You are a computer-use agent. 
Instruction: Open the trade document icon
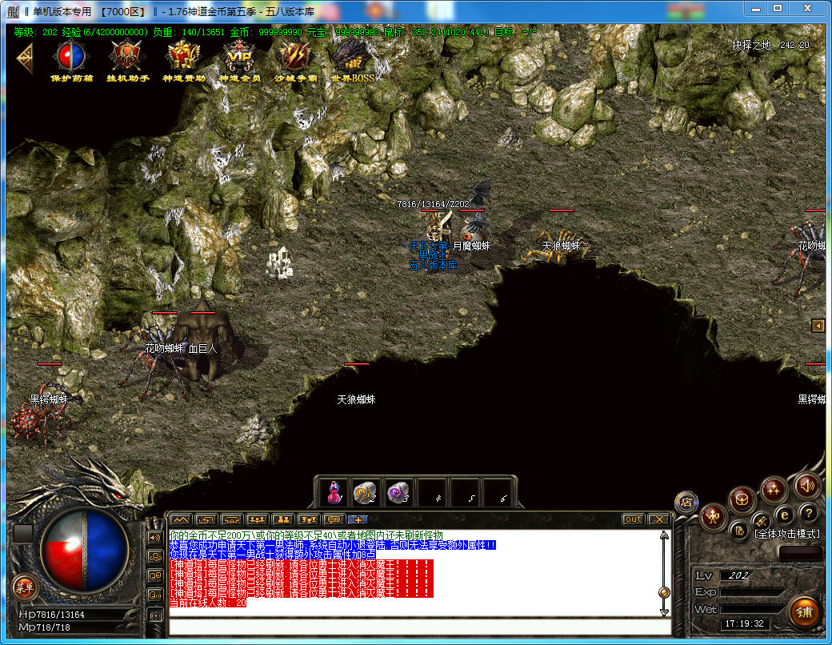tap(739, 530)
